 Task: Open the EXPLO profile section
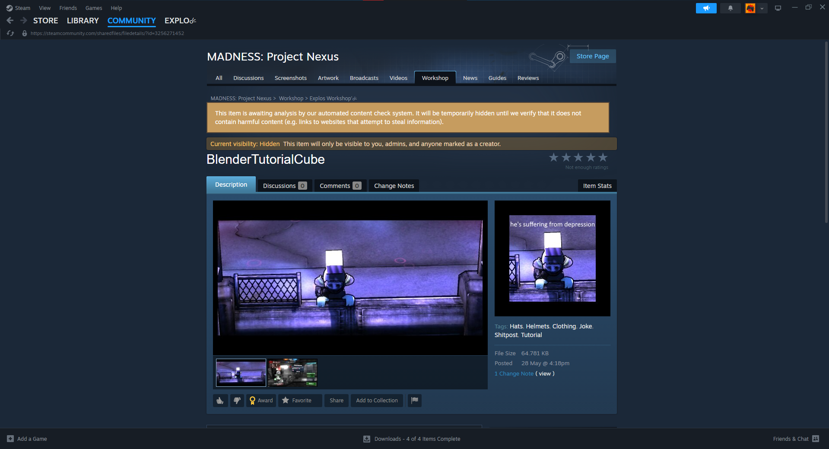[180, 21]
